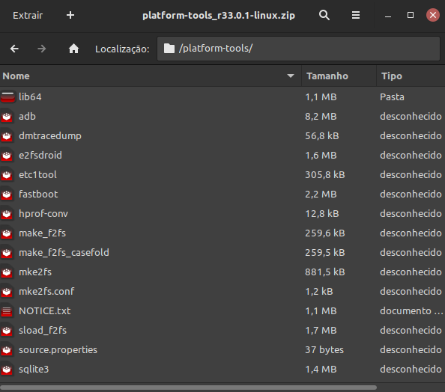
Task: Maximize the archive manager window
Action: coord(411,15)
